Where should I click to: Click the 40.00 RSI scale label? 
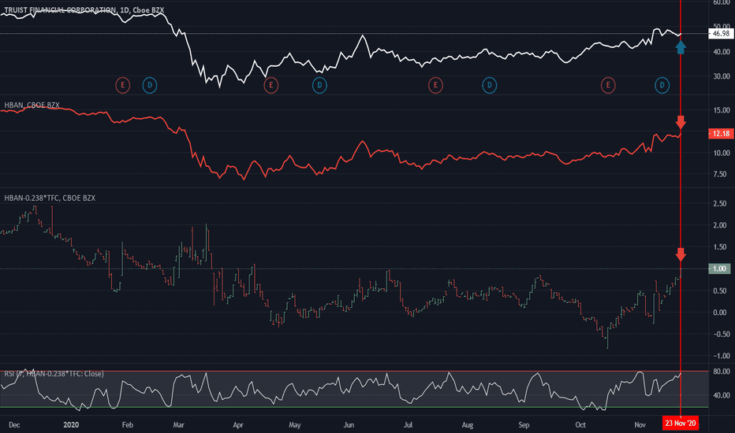[x=722, y=395]
